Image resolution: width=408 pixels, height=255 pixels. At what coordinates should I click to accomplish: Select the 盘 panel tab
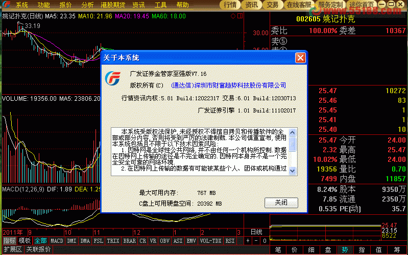click(x=328, y=250)
